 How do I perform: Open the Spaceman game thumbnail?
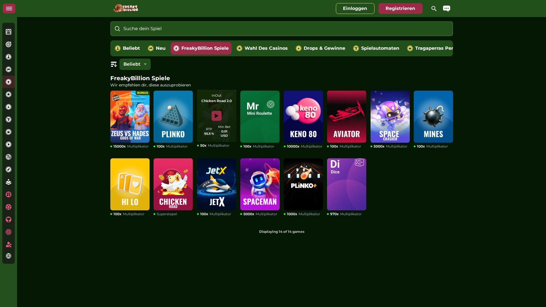pos(260,184)
